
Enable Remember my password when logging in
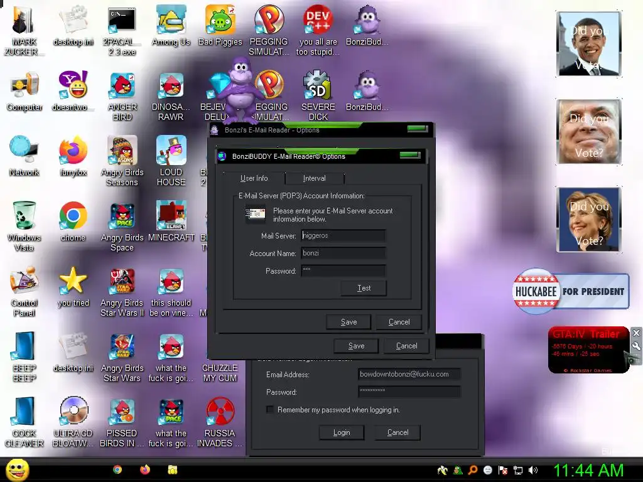(x=270, y=409)
